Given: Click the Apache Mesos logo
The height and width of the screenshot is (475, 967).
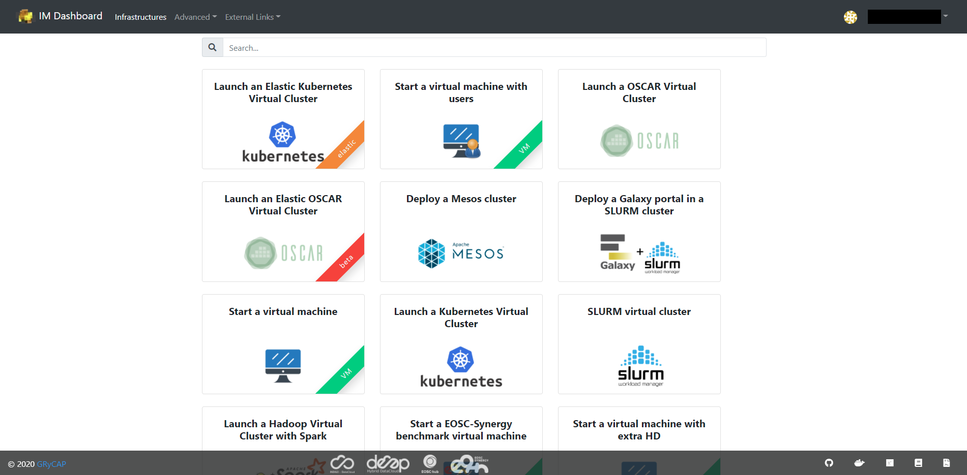Looking at the screenshot, I should pyautogui.click(x=461, y=253).
